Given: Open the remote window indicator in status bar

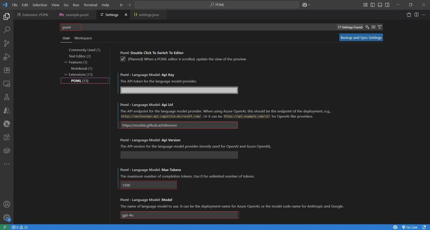Looking at the screenshot, I should pyautogui.click(x=5, y=227).
